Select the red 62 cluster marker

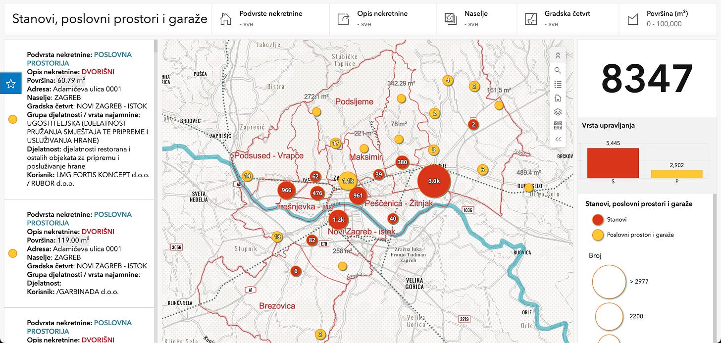(x=315, y=176)
